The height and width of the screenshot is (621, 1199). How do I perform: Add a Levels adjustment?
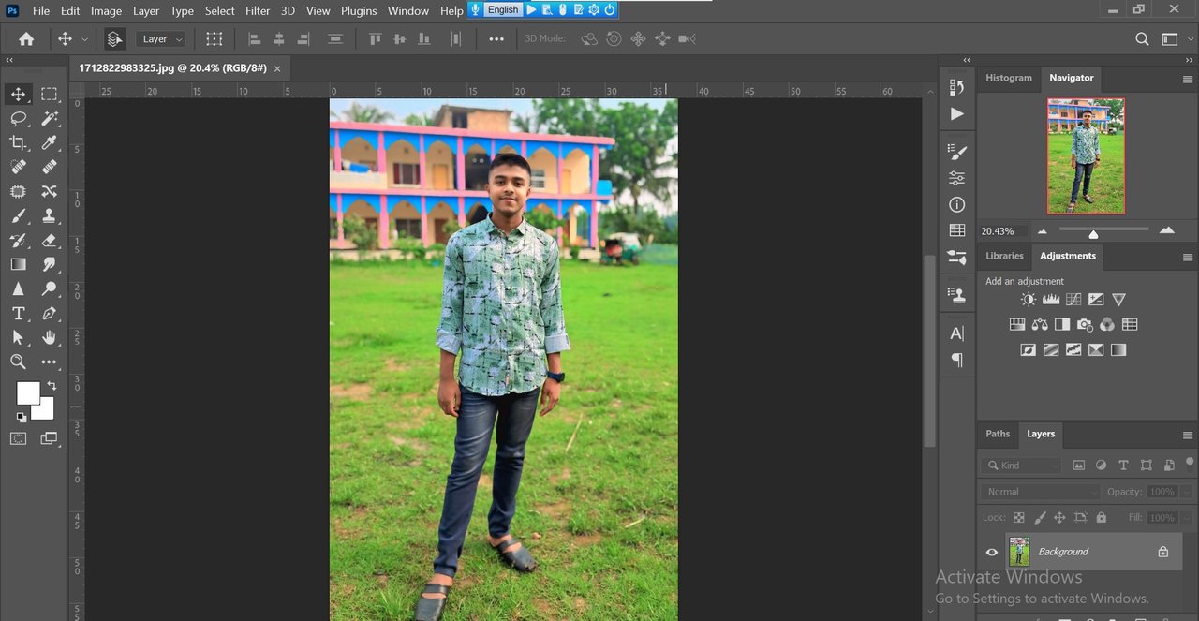point(1051,300)
